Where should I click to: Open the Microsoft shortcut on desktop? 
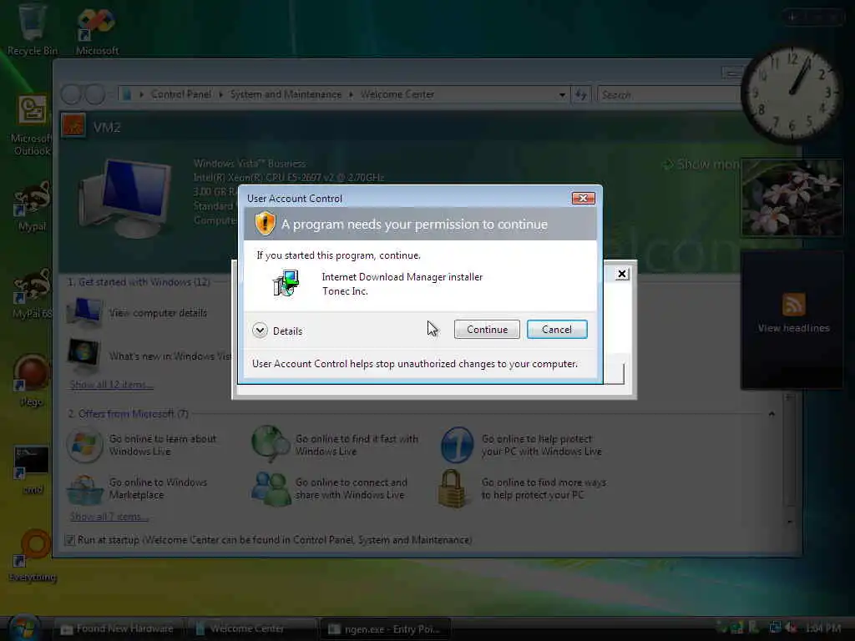click(x=97, y=30)
